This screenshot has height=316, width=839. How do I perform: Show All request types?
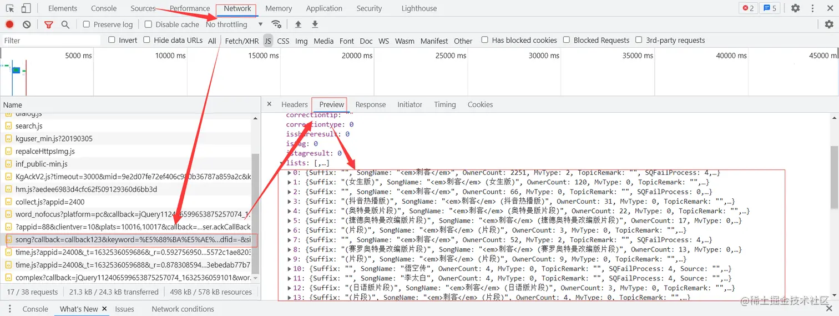[212, 41]
